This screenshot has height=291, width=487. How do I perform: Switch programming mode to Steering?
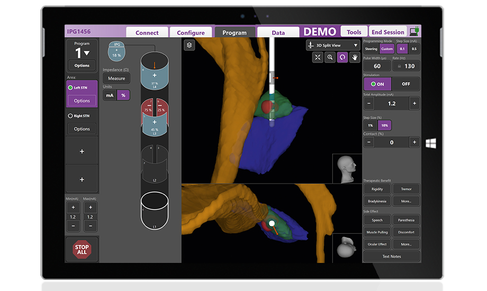371,49
